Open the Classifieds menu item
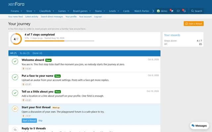Viewport: 212px width, 132px height. tap(45, 11)
